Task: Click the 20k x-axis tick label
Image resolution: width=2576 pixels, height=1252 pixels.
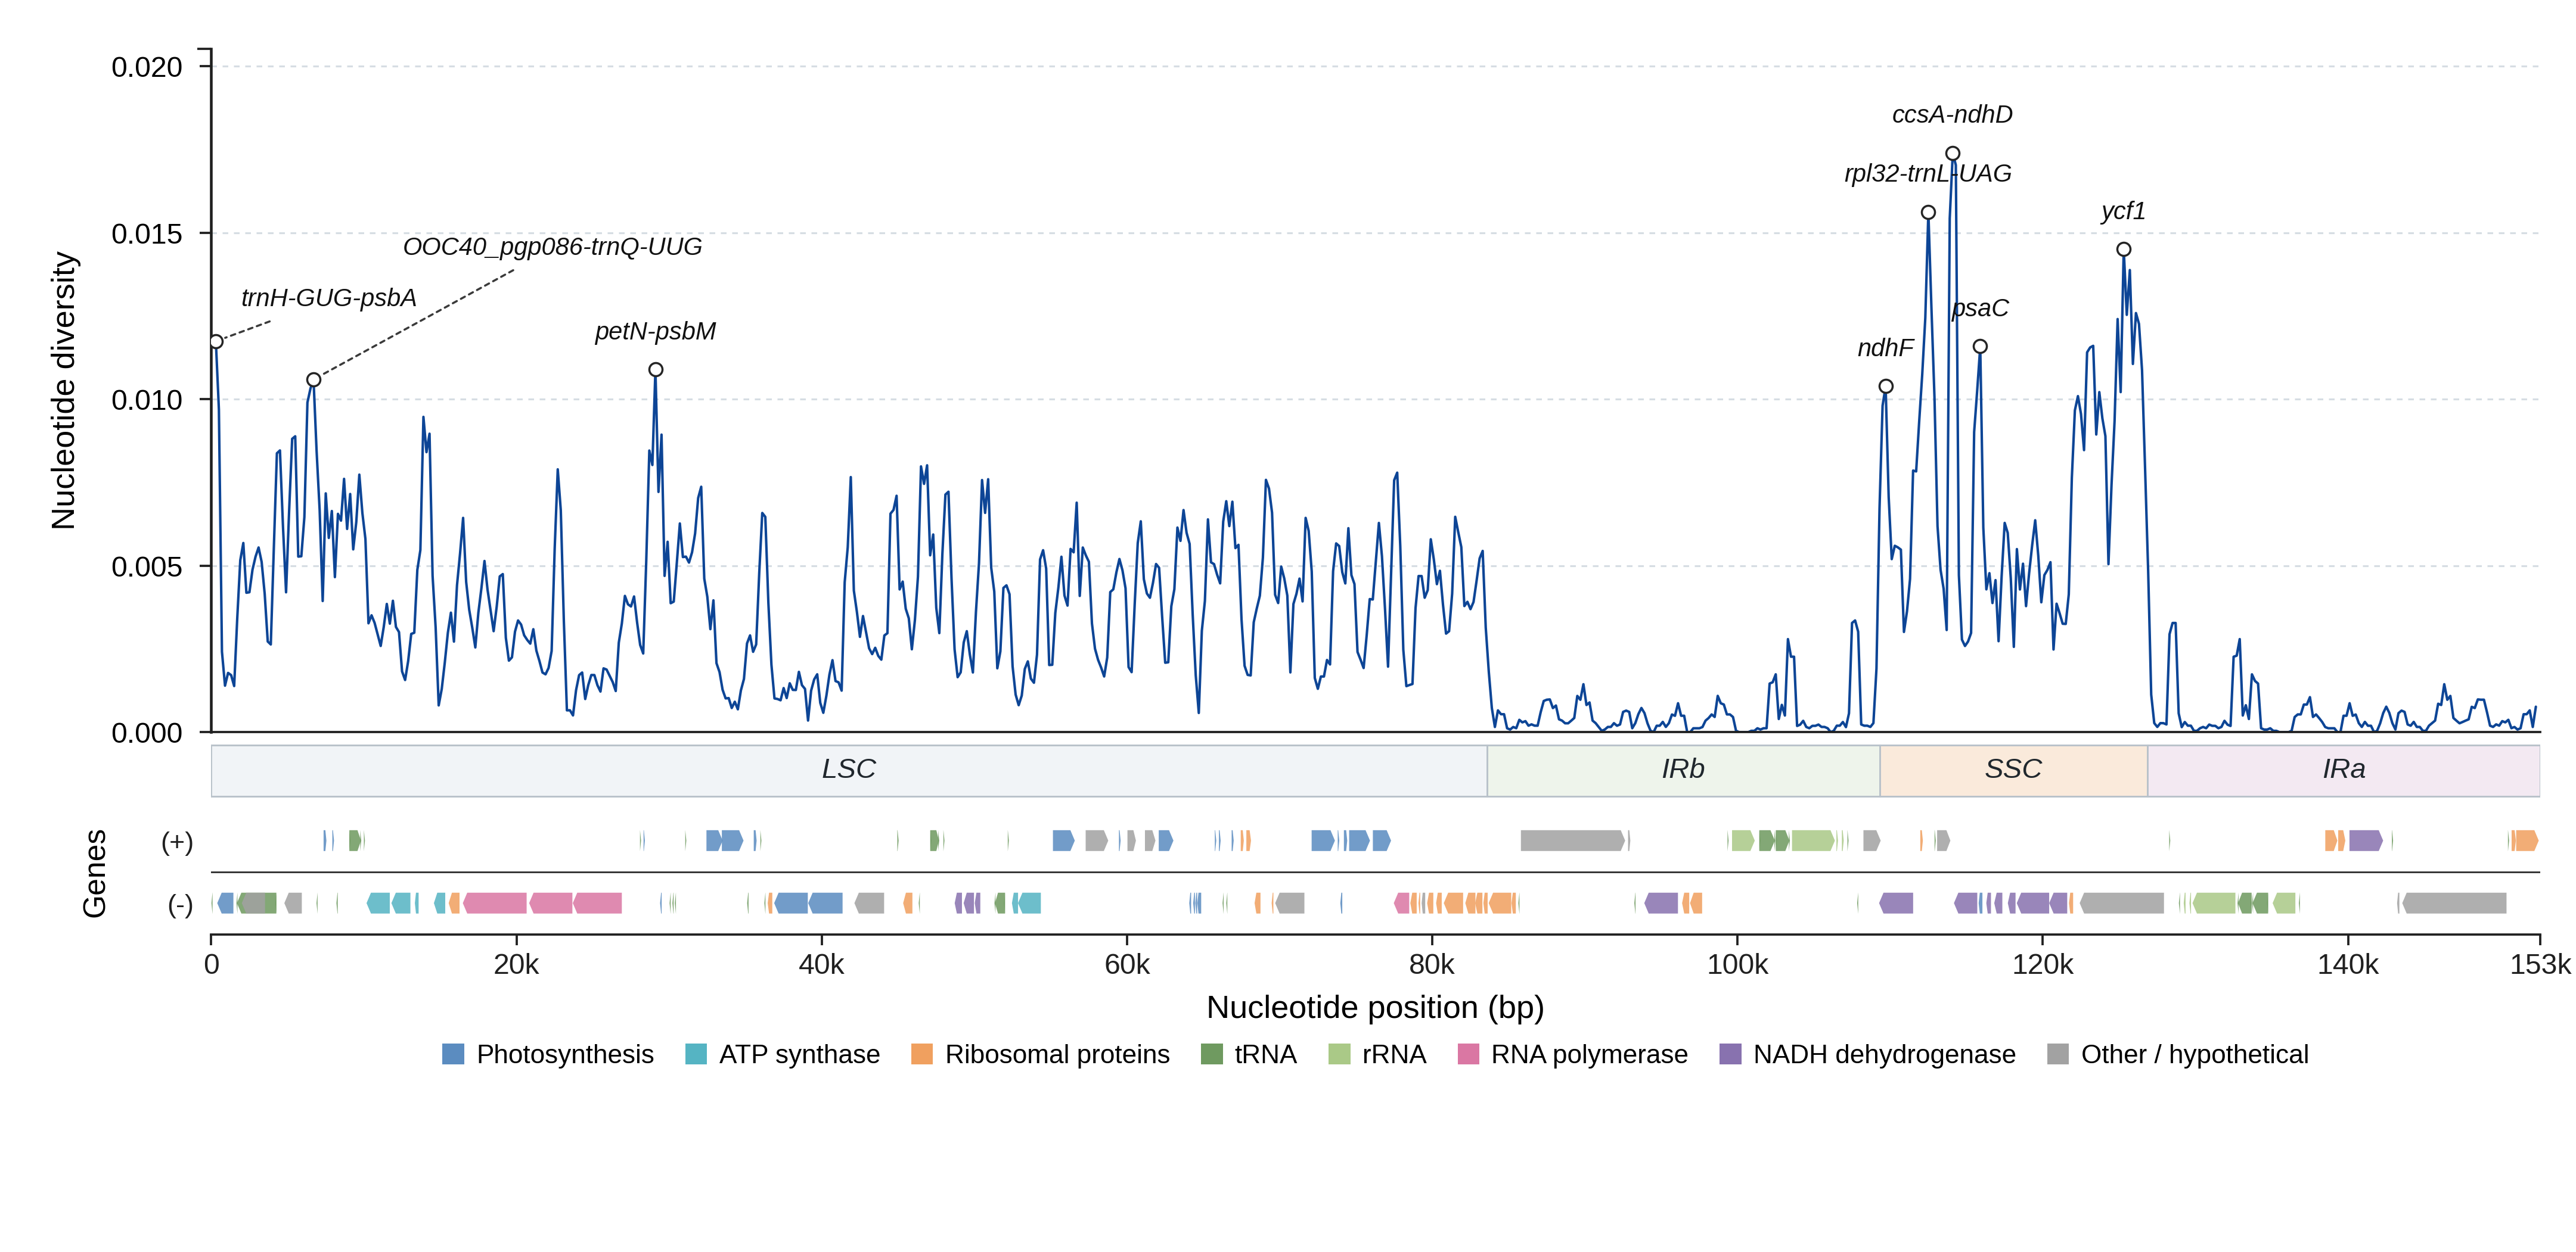Action: coord(516,964)
